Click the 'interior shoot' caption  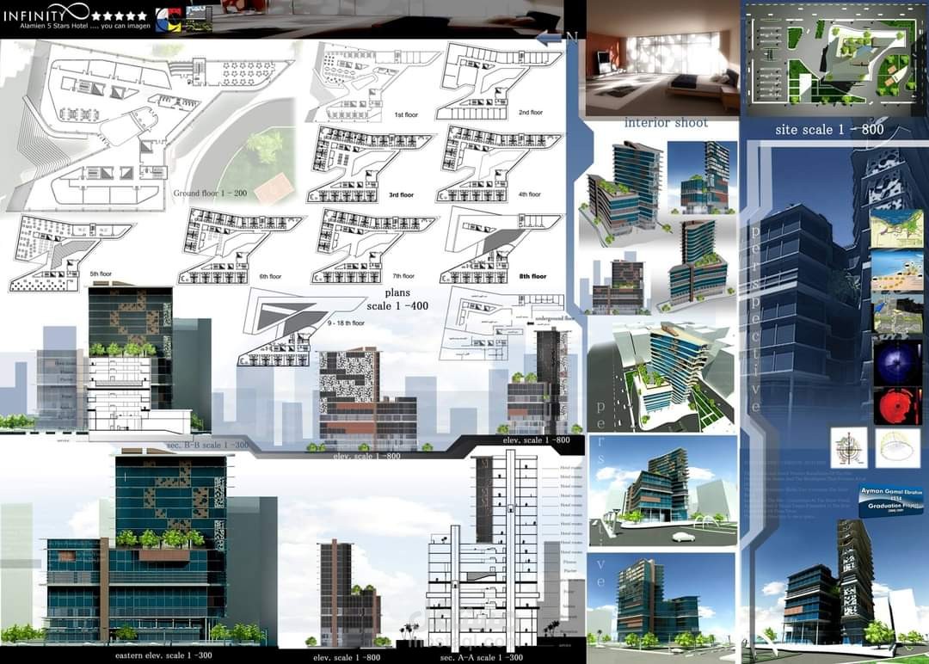[x=666, y=123]
